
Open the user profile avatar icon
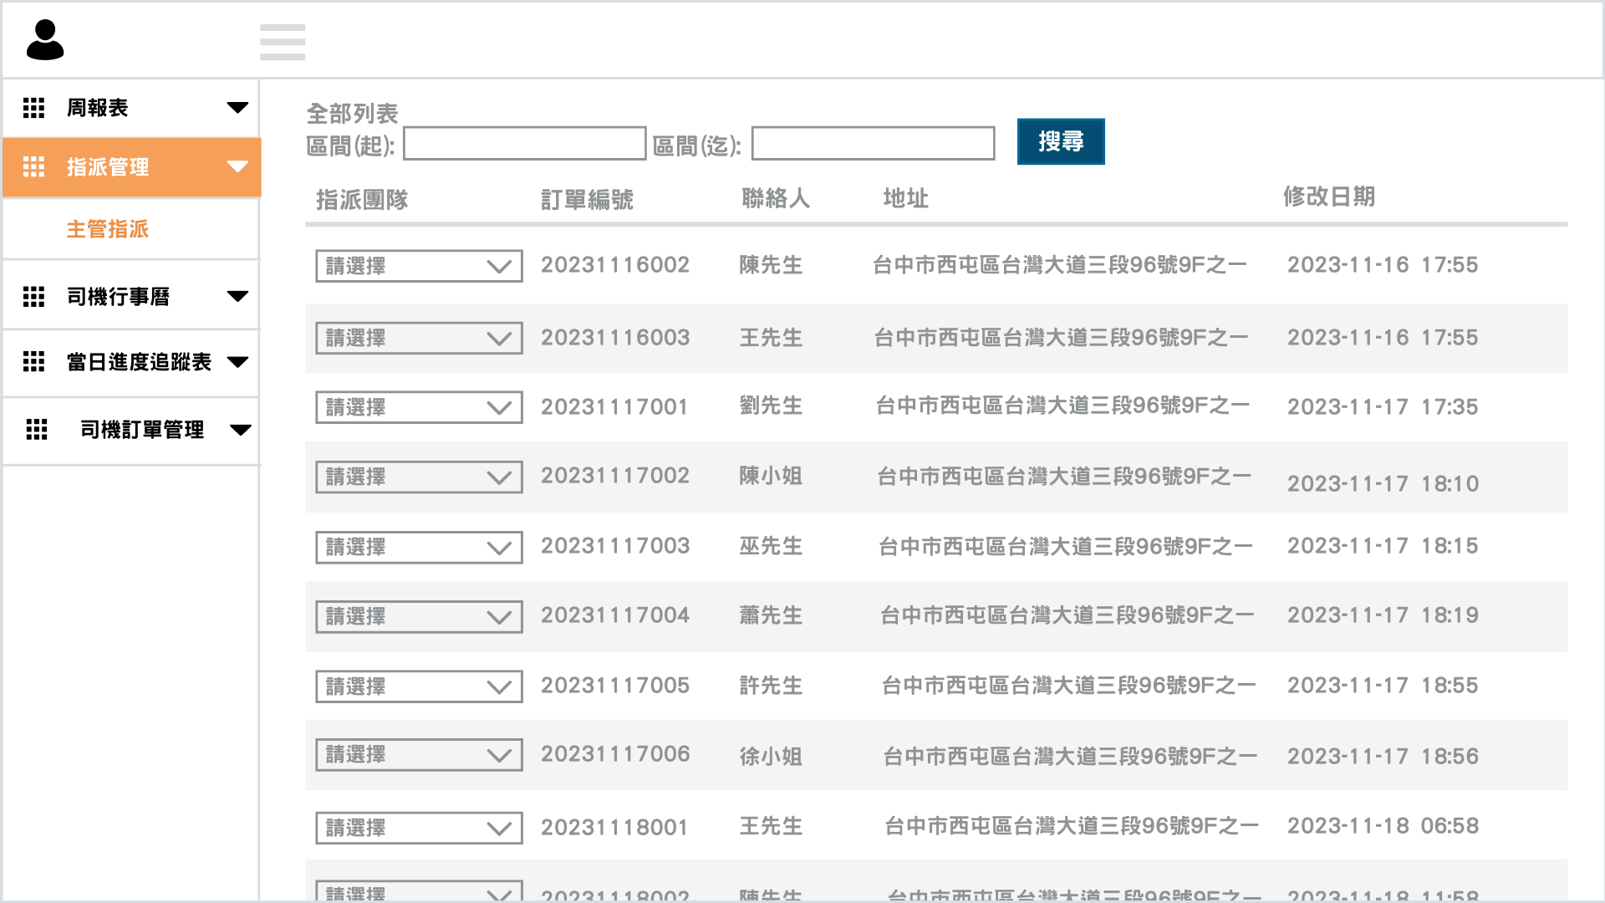45,40
